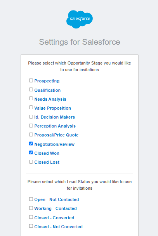Select the Value Proposition checkbox
The height and width of the screenshot is (236, 158).
pos(31,107)
